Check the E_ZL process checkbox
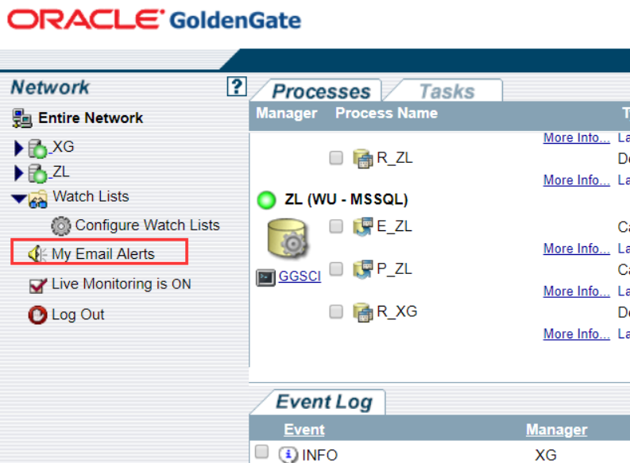 (x=336, y=226)
